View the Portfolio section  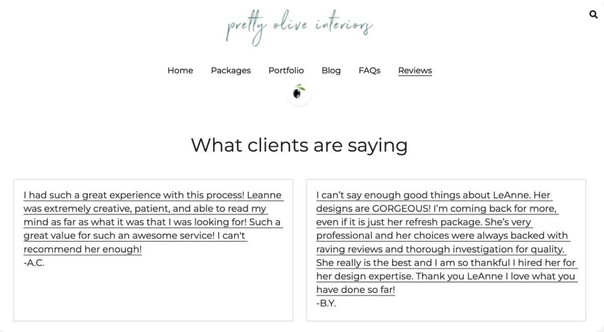coord(286,70)
